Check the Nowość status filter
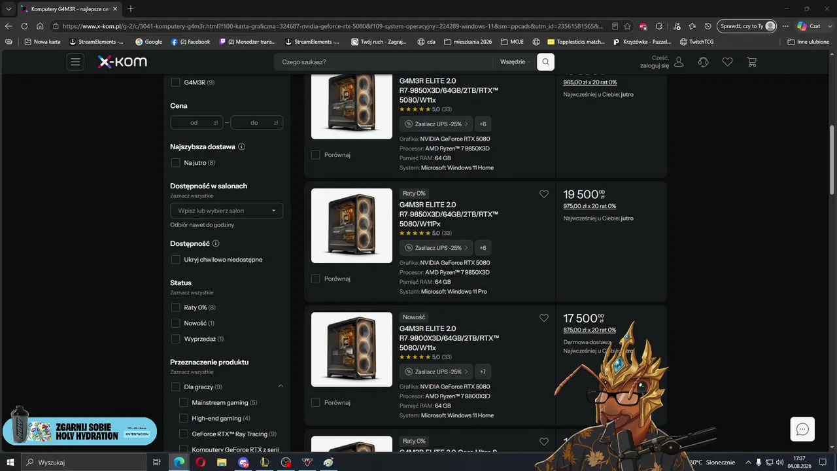 175,323
